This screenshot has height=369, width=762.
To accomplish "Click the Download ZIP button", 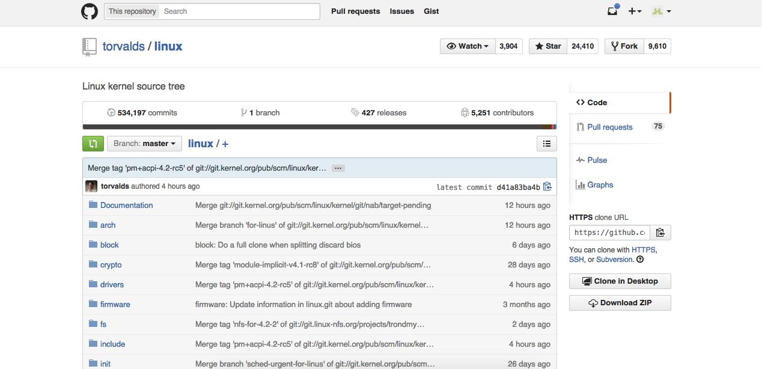I will click(620, 303).
